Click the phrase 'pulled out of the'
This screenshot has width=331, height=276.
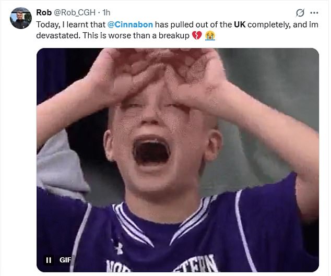tap(201, 25)
